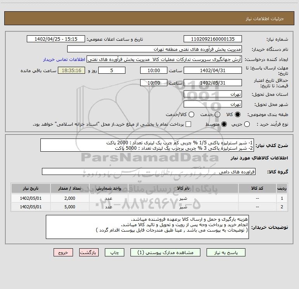This screenshot has height=289, width=299.
Task: Click the واحد شمارش column header
Action: coord(108,188)
